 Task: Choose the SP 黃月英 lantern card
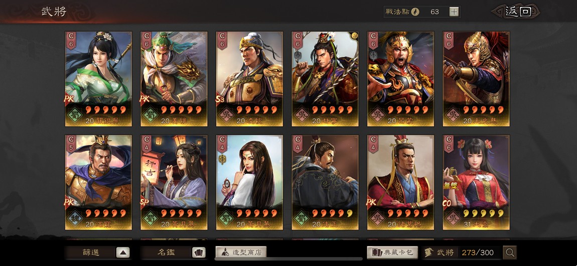(174, 182)
